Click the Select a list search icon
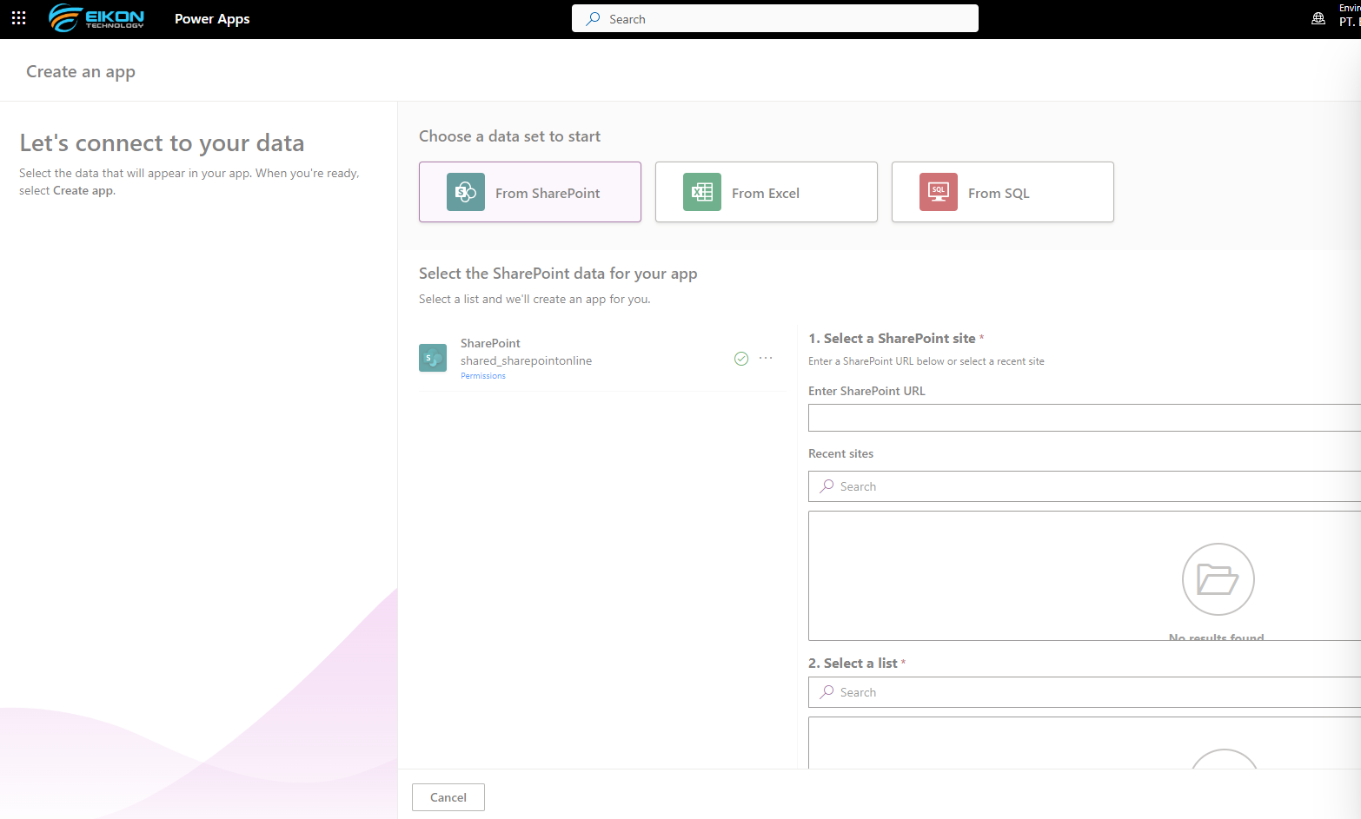 827,691
